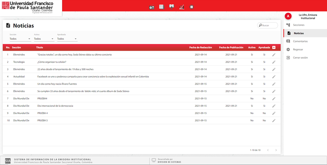This screenshot has width=327, height=165.
Task: Click Regresar in the sidebar
Action: pyautogui.click(x=298, y=49)
